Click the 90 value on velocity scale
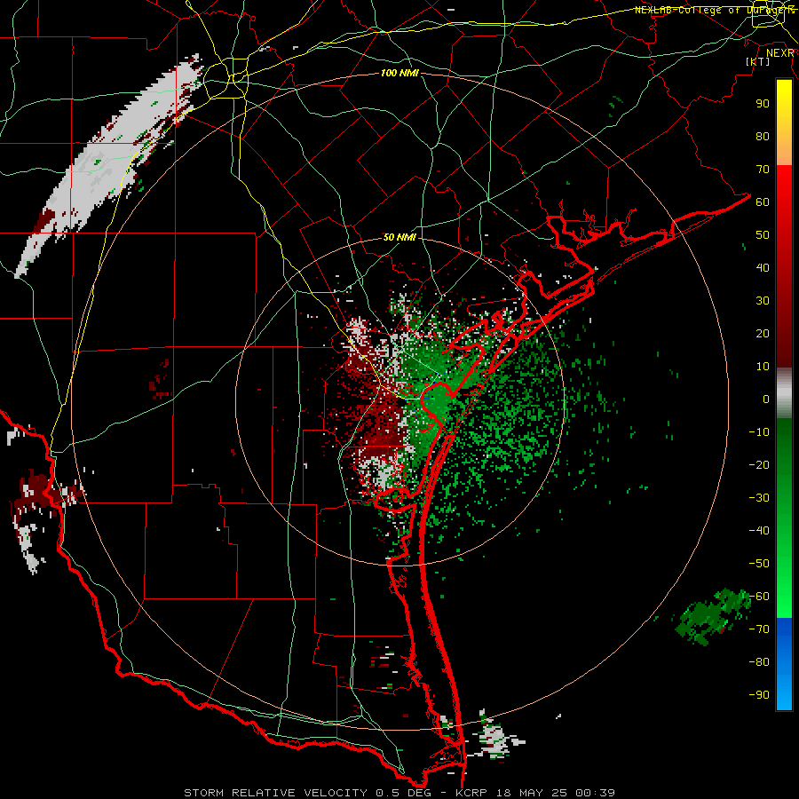 coord(763,104)
